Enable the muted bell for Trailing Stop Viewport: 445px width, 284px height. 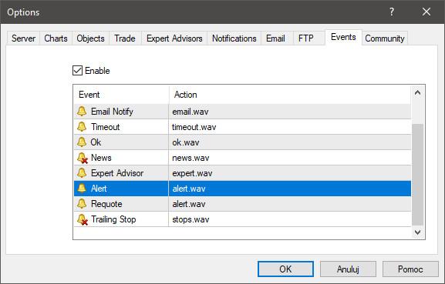click(x=83, y=219)
